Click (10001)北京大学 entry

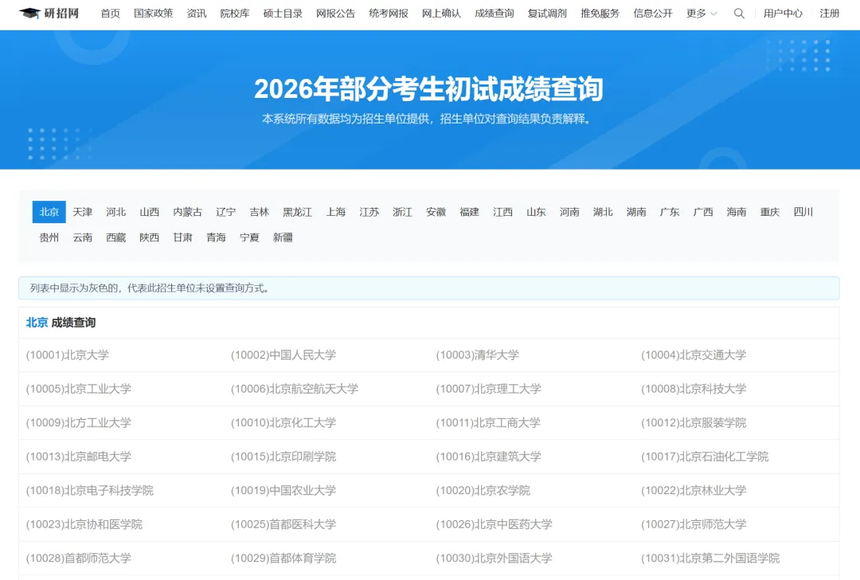tap(68, 355)
